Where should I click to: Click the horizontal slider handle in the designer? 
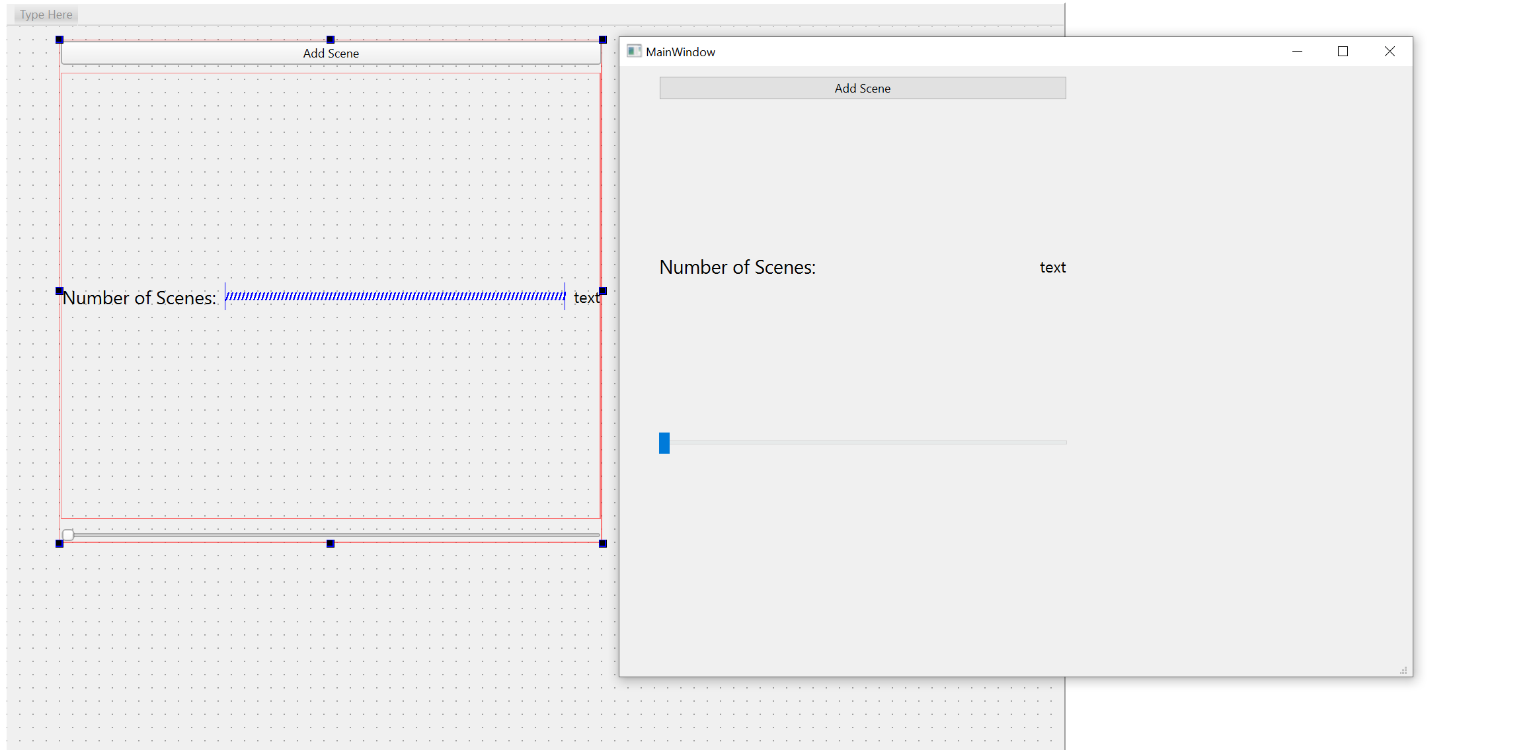pos(68,534)
